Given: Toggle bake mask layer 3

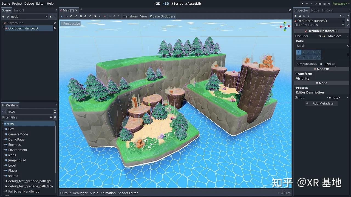Looking at the screenshot, I should [x=308, y=52].
